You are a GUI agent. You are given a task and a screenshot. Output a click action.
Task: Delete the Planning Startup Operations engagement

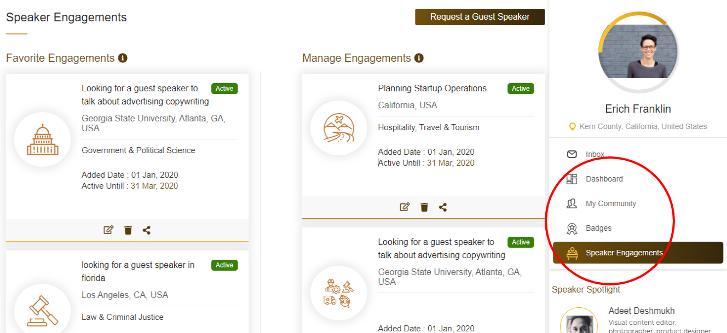(x=424, y=207)
